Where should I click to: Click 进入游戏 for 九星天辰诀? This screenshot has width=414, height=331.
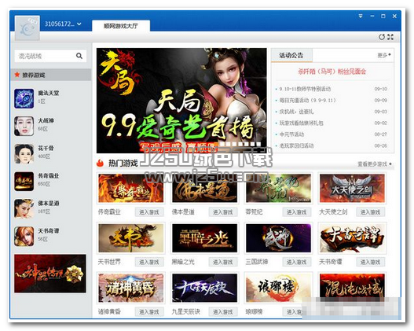[223, 312]
